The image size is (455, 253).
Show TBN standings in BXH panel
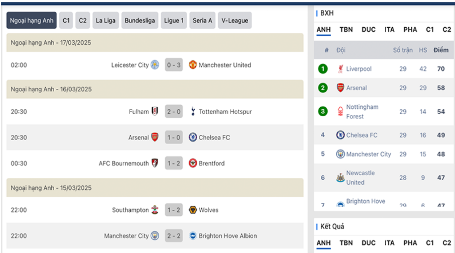[x=346, y=30]
